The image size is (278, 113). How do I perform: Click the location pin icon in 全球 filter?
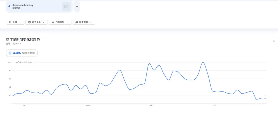point(10,22)
